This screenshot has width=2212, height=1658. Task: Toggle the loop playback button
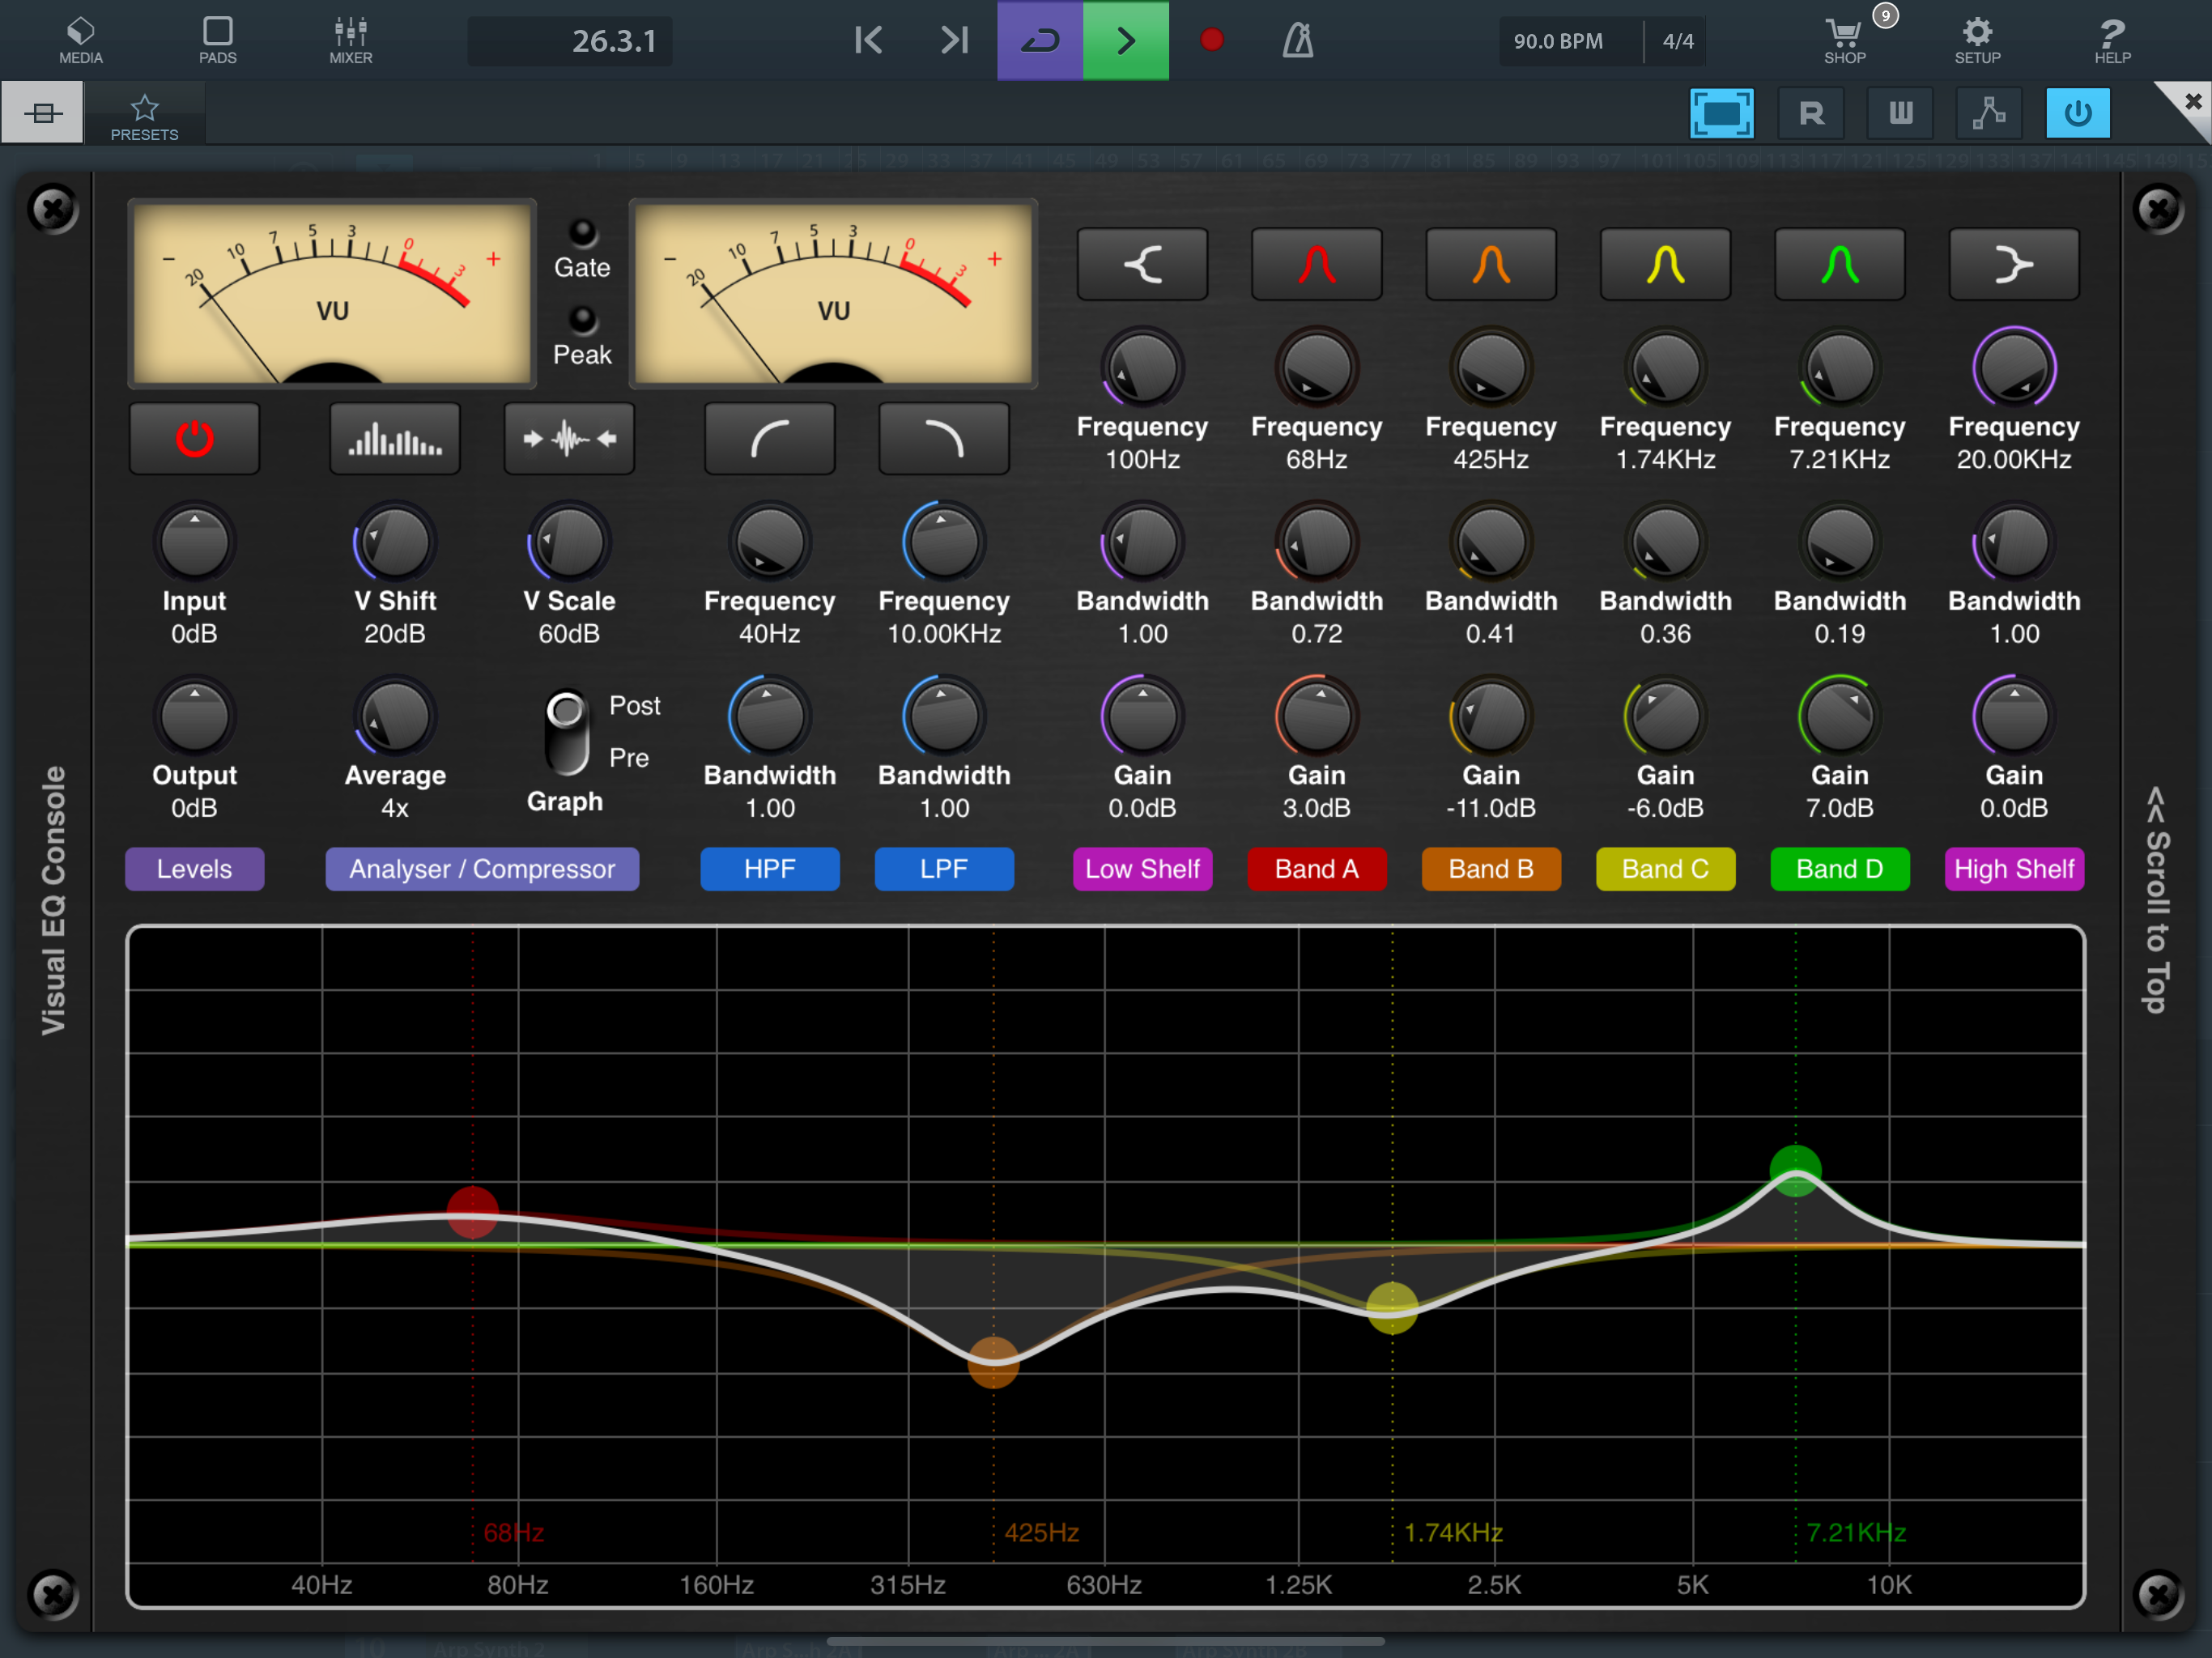pos(1039,40)
